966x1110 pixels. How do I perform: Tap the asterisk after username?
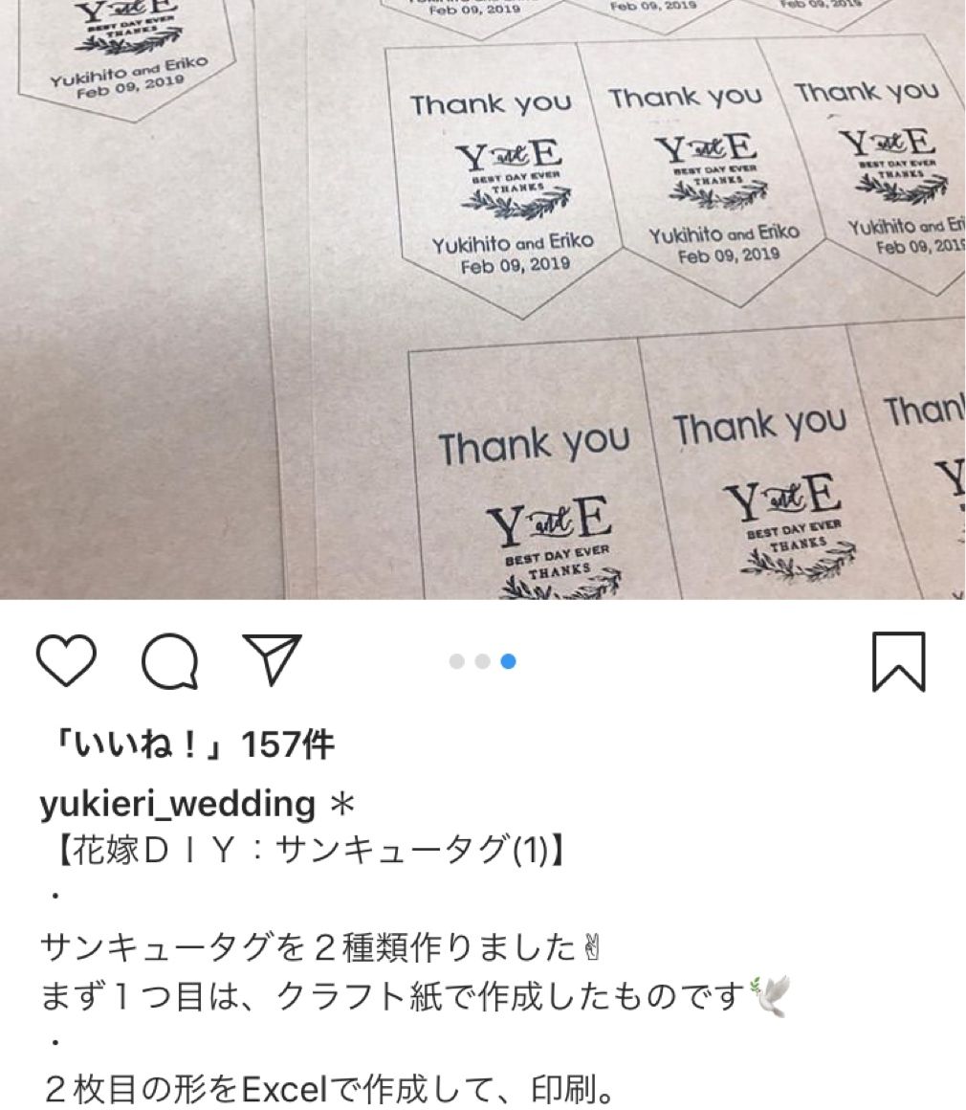tap(342, 804)
